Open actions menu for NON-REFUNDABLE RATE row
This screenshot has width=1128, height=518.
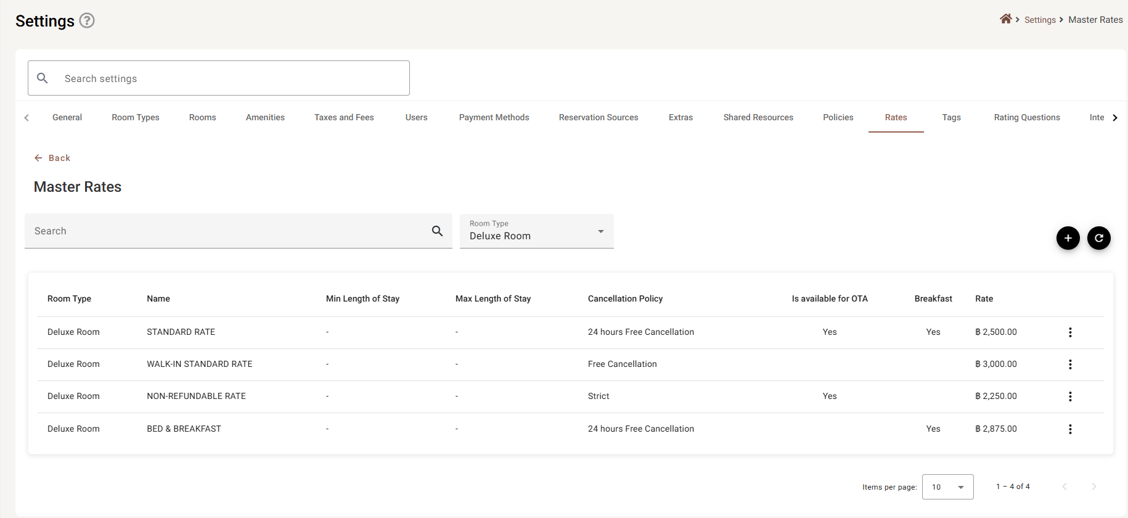(x=1070, y=397)
